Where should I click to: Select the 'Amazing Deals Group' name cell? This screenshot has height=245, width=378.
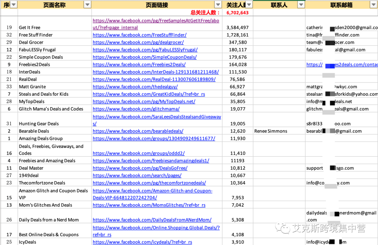tap(55, 138)
